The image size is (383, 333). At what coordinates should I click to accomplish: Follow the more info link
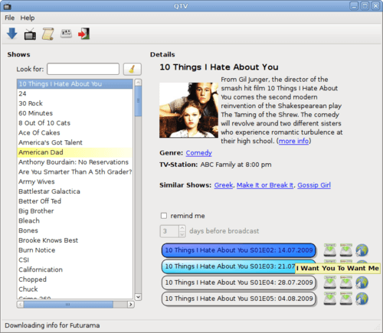pos(293,141)
